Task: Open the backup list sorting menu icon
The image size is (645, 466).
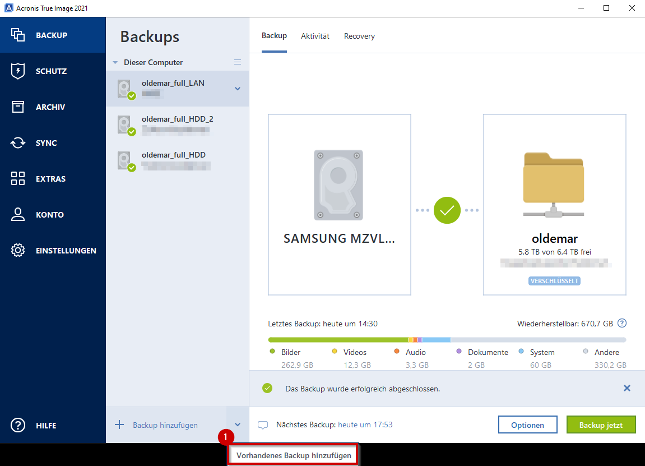Action: [238, 62]
